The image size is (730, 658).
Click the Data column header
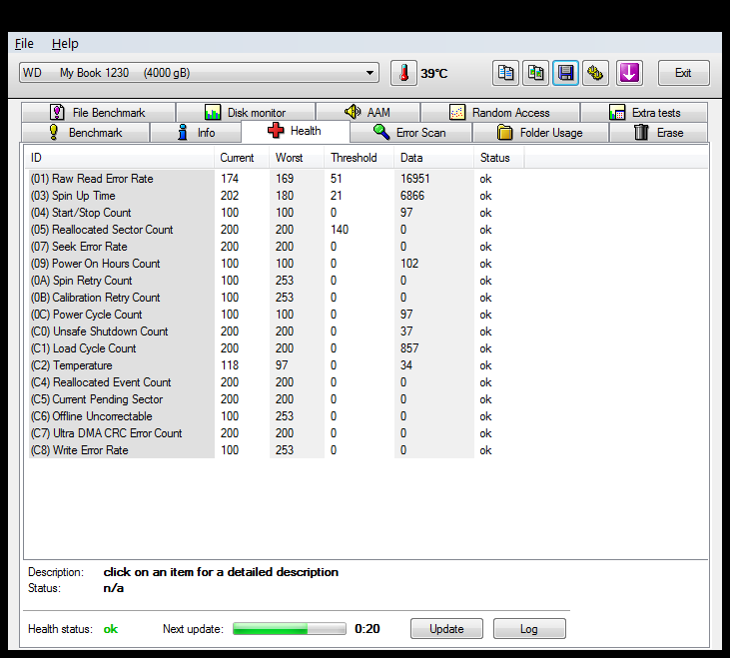(x=433, y=158)
